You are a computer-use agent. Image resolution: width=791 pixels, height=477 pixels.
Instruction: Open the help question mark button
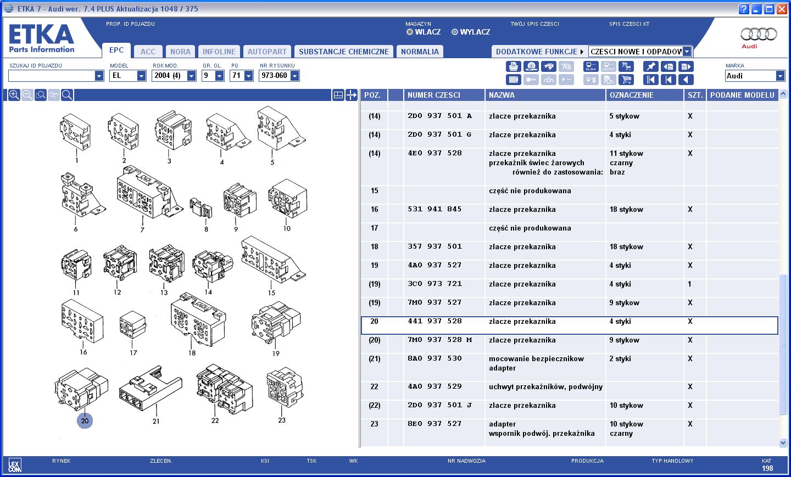pos(744,9)
